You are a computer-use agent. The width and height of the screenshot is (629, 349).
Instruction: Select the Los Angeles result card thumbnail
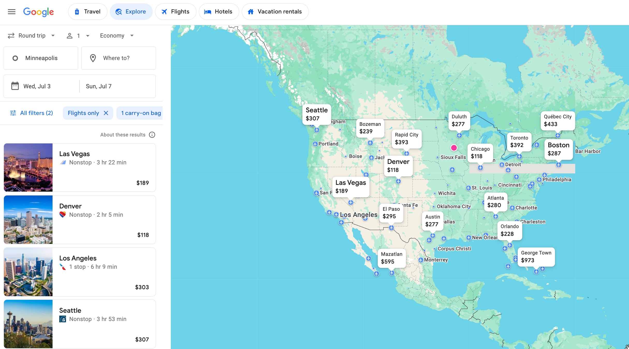pos(28,272)
